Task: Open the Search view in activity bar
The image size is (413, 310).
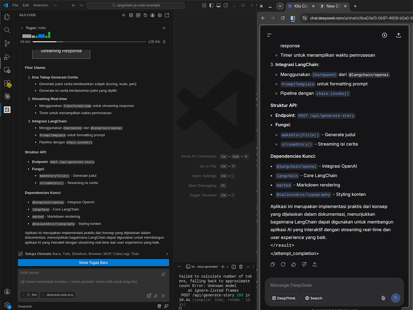Action: point(7,30)
